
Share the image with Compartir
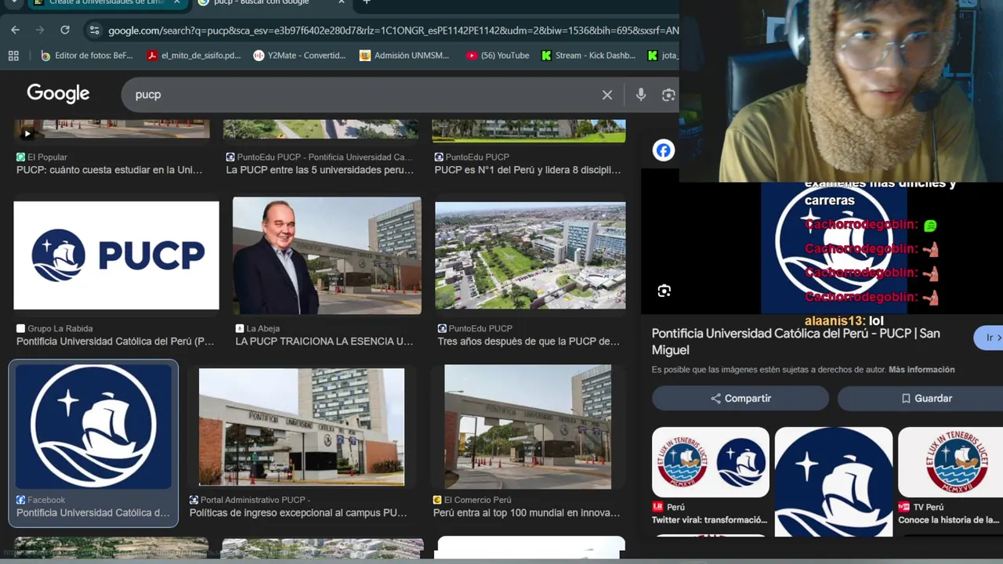coord(740,399)
